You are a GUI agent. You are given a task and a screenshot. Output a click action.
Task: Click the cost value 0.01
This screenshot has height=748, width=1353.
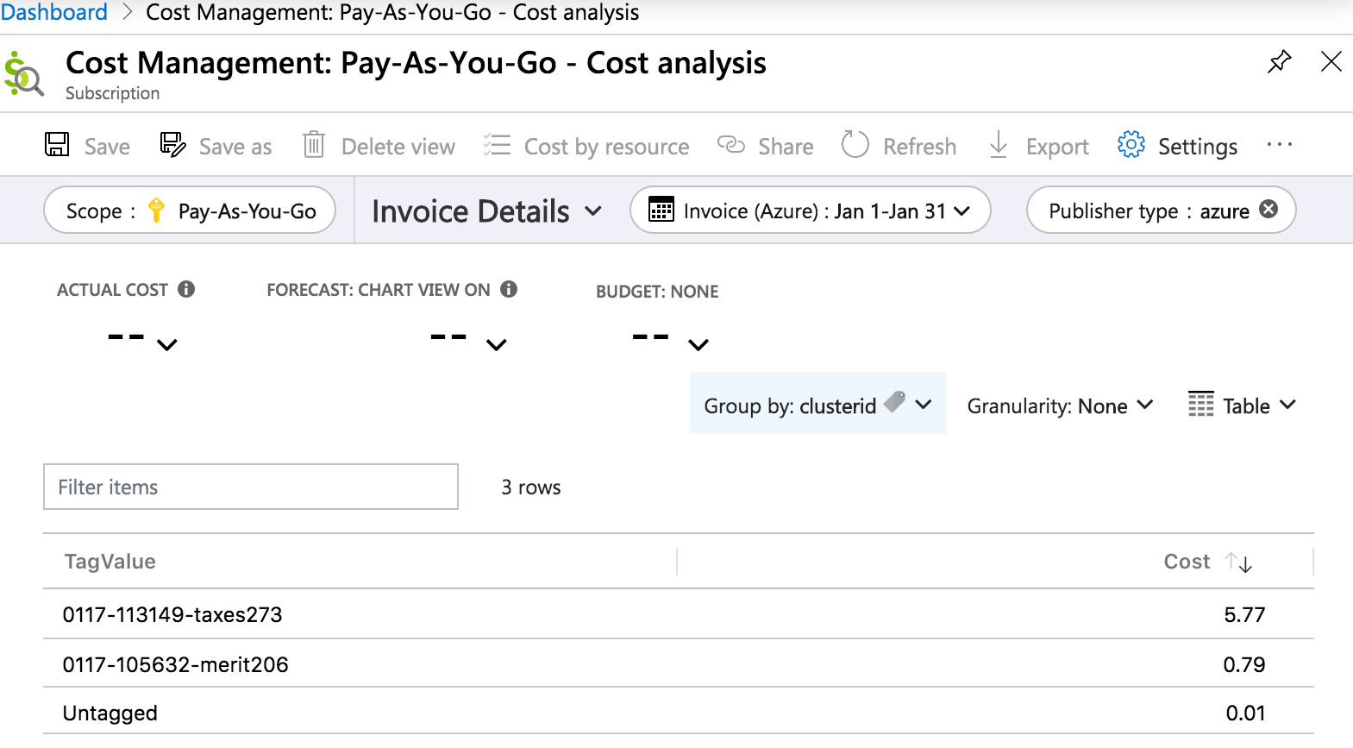pos(1246,713)
